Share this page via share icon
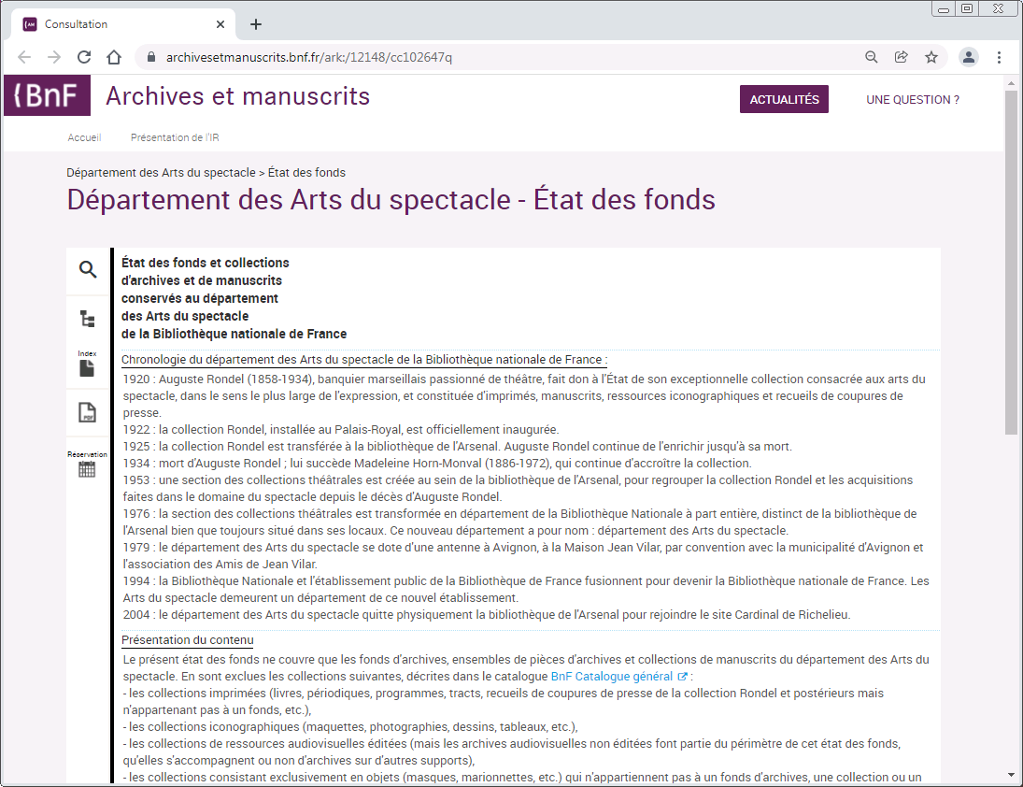The image size is (1023, 787). (901, 57)
